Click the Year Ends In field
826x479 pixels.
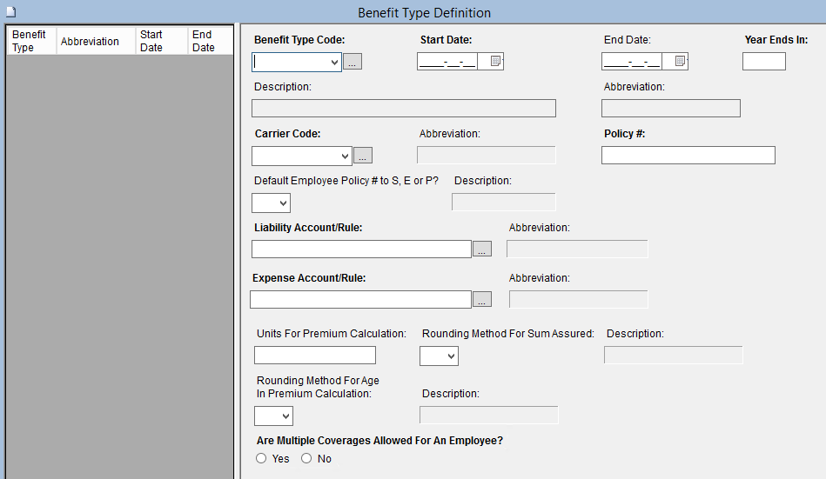[763, 62]
